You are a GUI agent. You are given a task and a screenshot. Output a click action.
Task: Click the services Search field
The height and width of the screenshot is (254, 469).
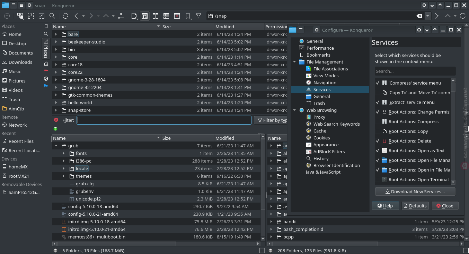click(415, 71)
